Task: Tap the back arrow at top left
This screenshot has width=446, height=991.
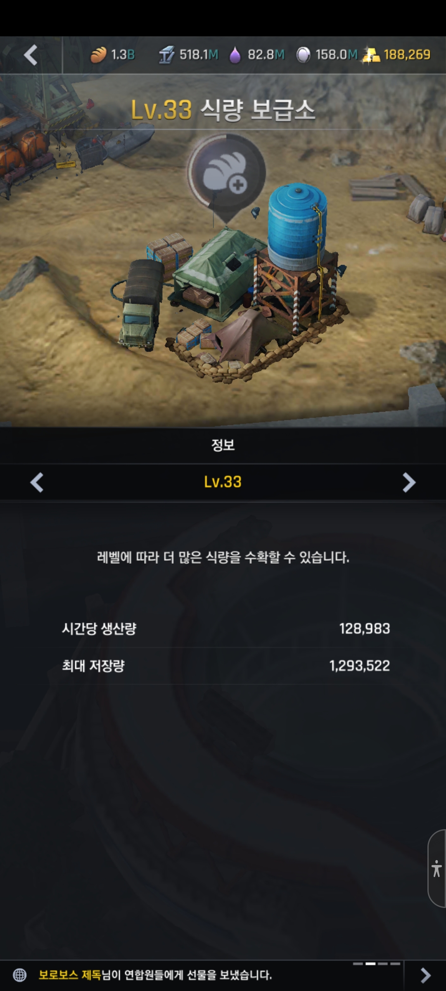Action: click(x=31, y=55)
